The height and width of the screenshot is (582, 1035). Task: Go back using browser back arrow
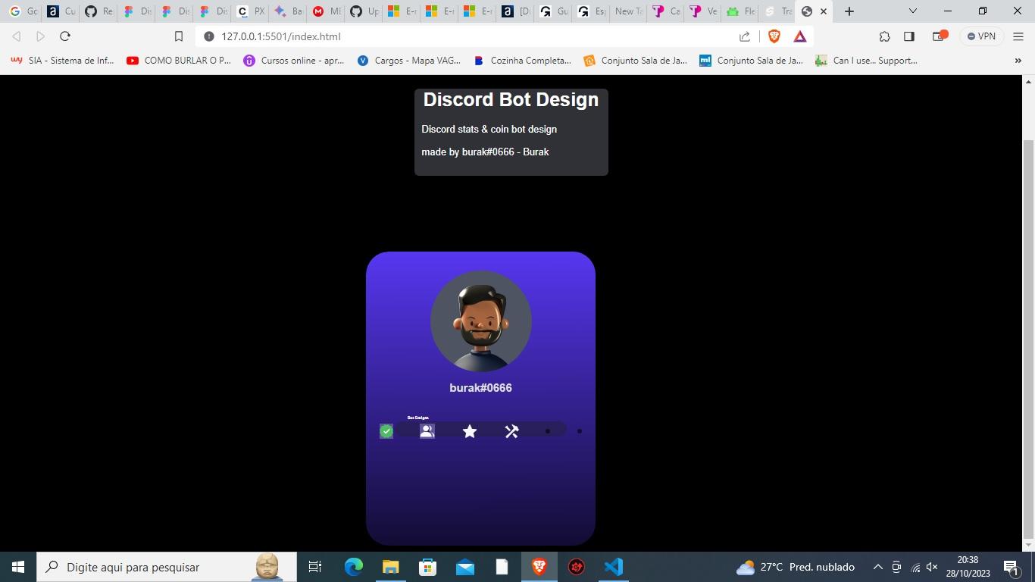pyautogui.click(x=17, y=36)
